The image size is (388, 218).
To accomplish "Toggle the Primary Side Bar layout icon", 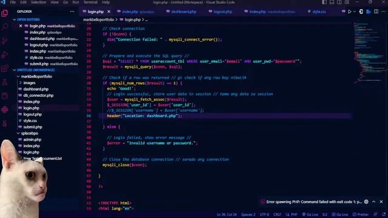I will coord(324,2).
